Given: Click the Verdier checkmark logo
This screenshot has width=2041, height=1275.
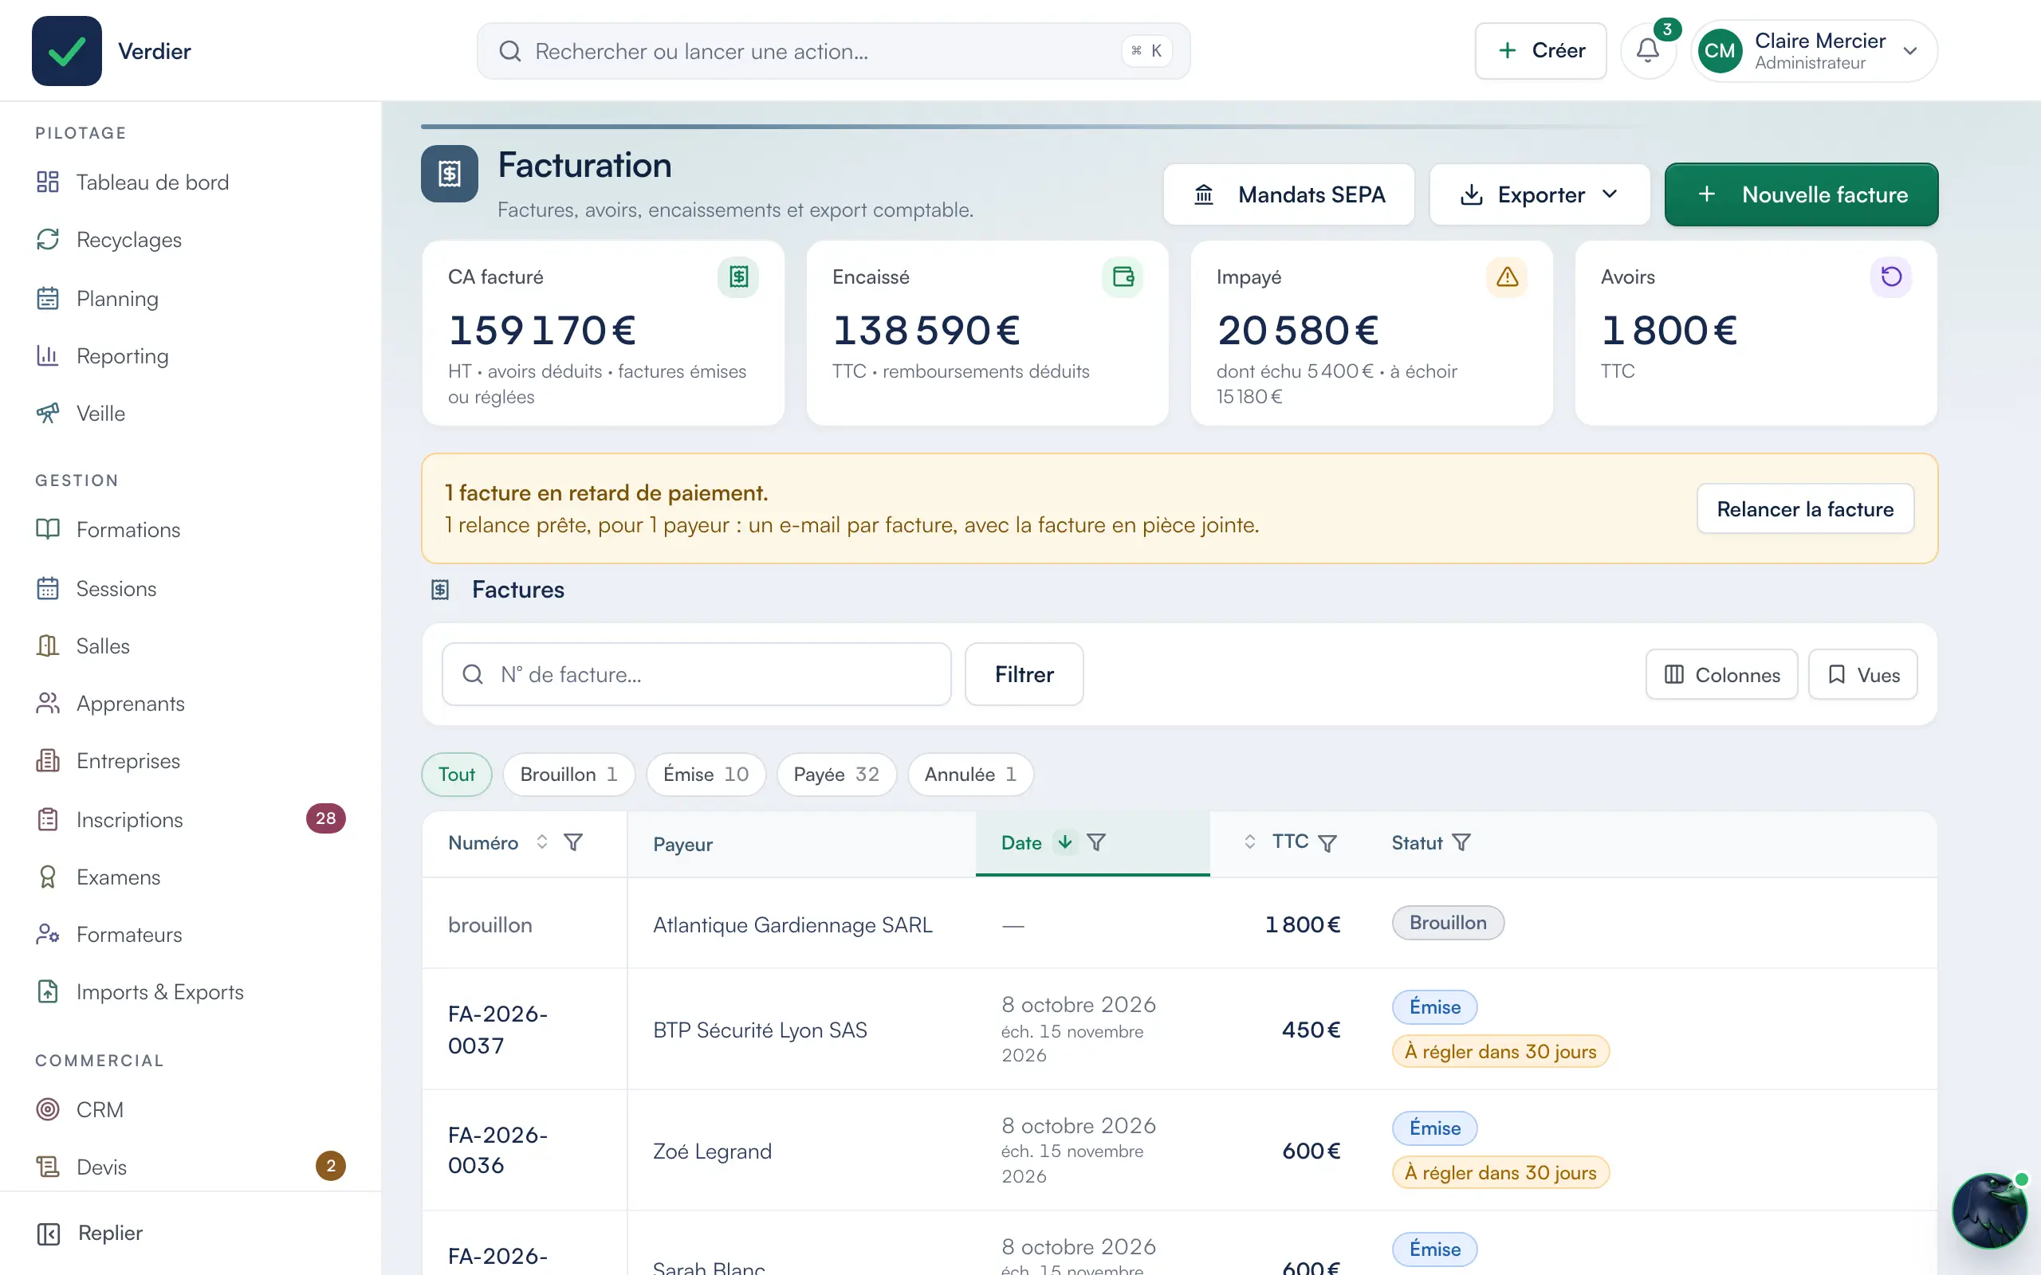Looking at the screenshot, I should click(x=67, y=50).
